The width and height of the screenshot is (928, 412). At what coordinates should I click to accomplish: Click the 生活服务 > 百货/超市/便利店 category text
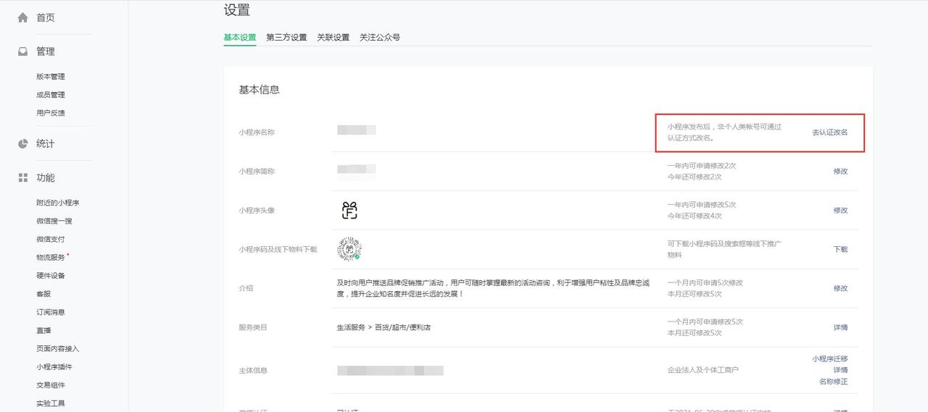(384, 327)
